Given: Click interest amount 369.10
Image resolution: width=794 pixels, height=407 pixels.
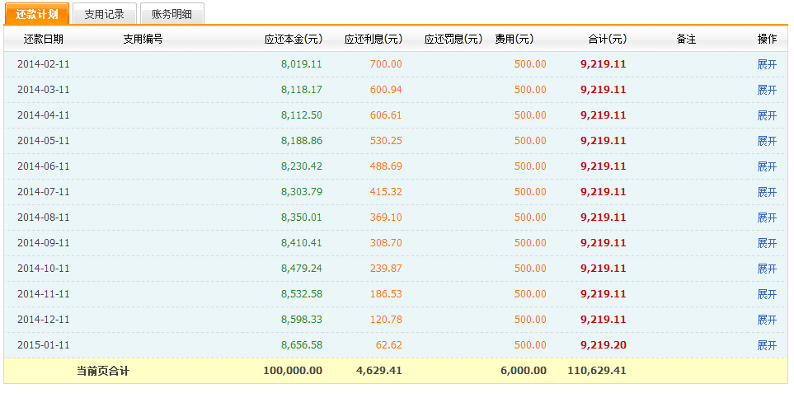Looking at the screenshot, I should (x=386, y=218).
